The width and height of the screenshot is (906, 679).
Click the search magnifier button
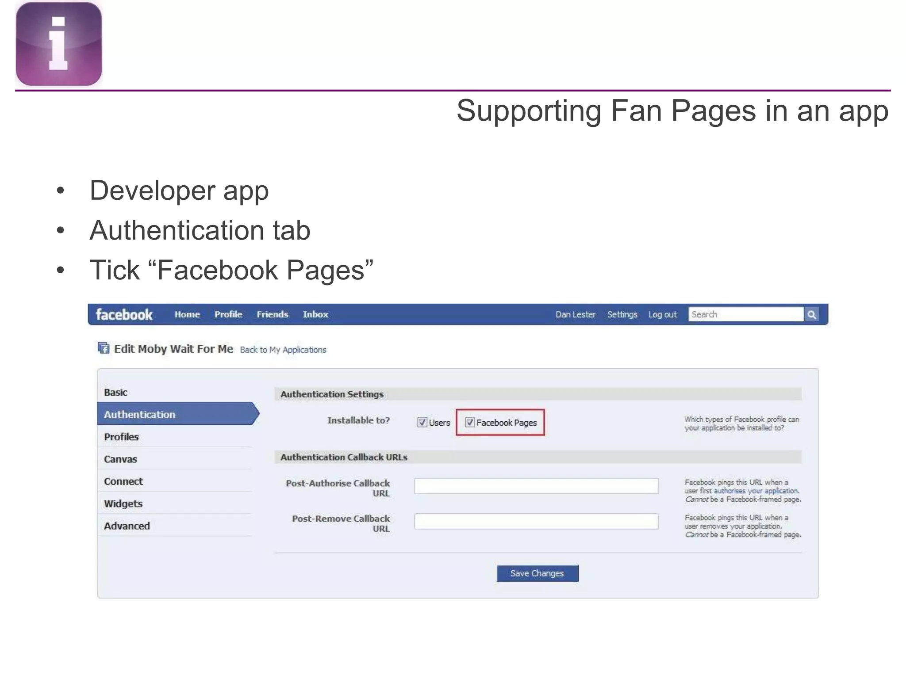[812, 314]
